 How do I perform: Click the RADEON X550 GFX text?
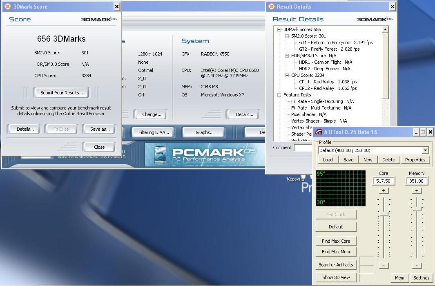215,54
